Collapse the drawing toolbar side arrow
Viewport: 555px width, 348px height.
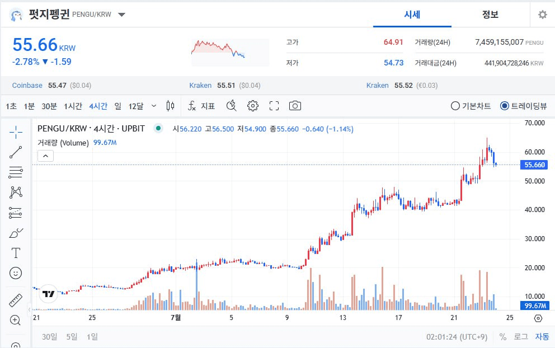click(30, 309)
